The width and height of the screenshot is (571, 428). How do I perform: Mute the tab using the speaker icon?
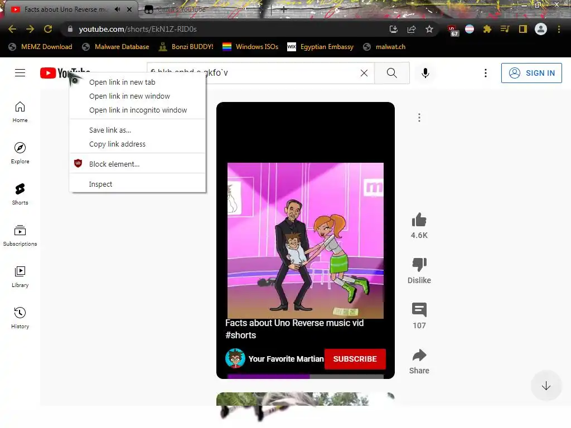coord(117,9)
